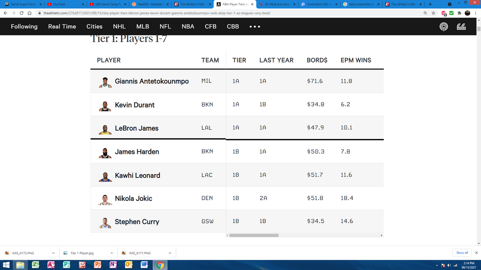Open The Athletic podcasts icon in header

[x=444, y=27]
